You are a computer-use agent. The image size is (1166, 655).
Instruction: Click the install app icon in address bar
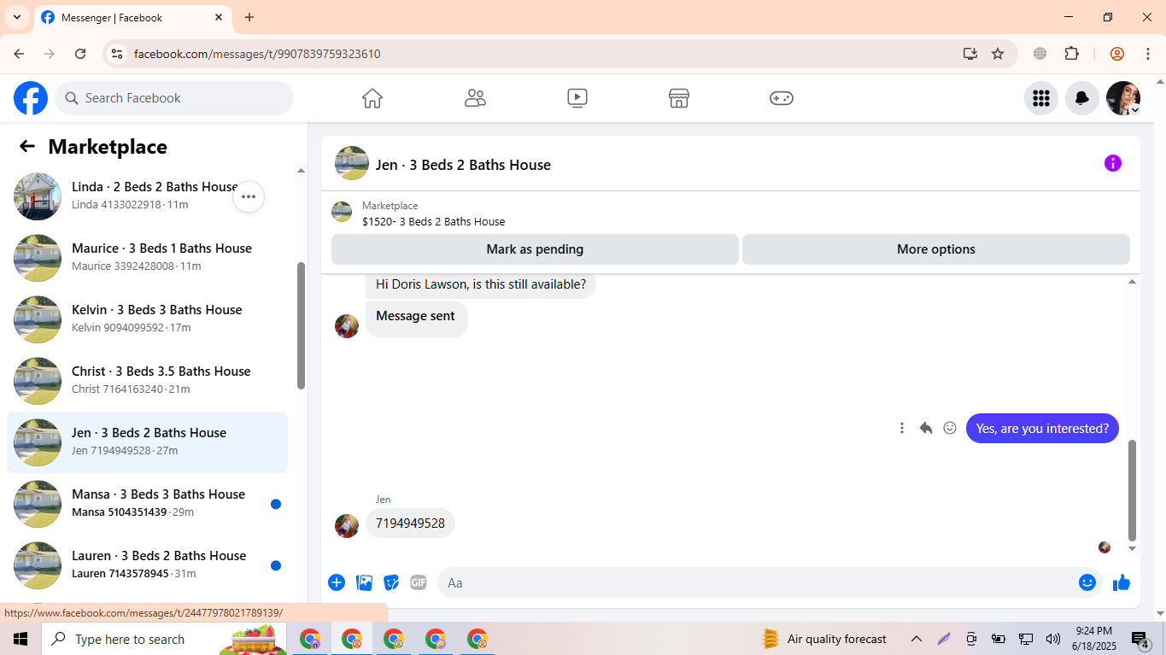pos(970,54)
